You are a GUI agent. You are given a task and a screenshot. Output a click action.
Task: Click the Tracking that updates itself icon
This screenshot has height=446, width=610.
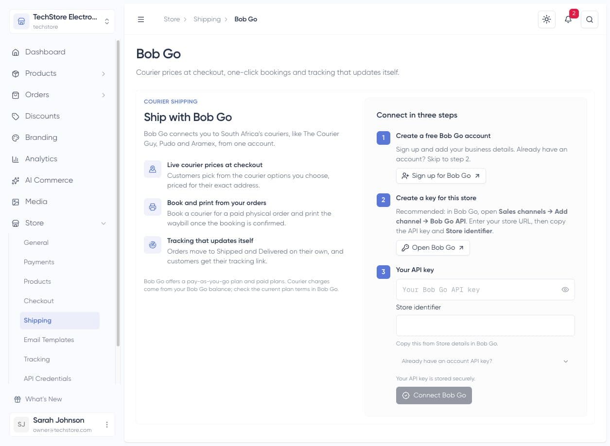tap(153, 245)
